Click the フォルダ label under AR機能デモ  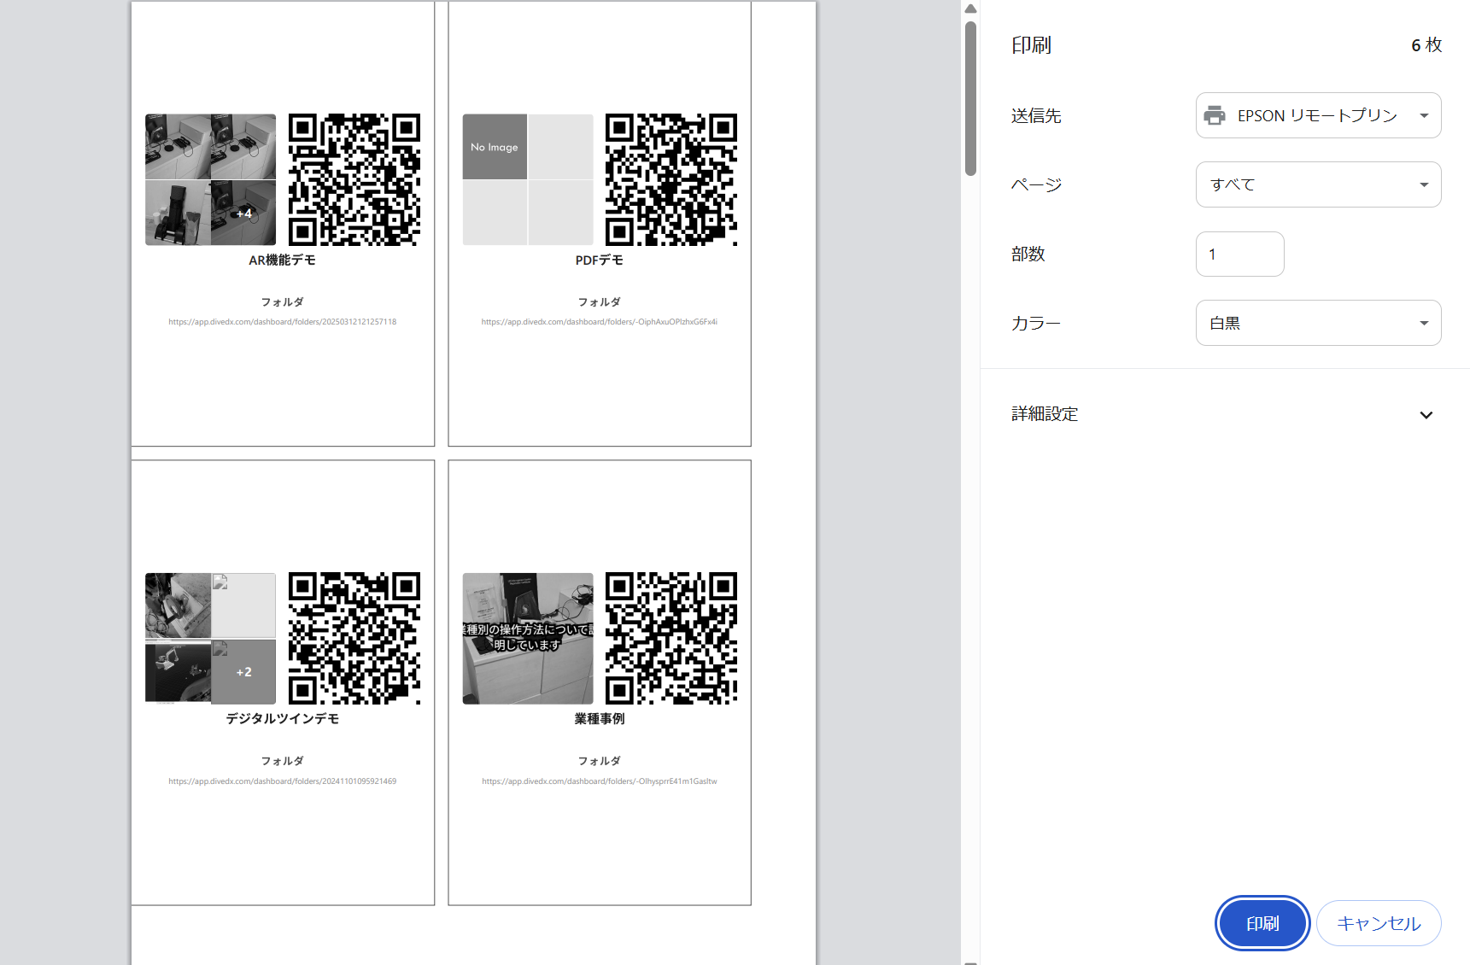pyautogui.click(x=283, y=302)
